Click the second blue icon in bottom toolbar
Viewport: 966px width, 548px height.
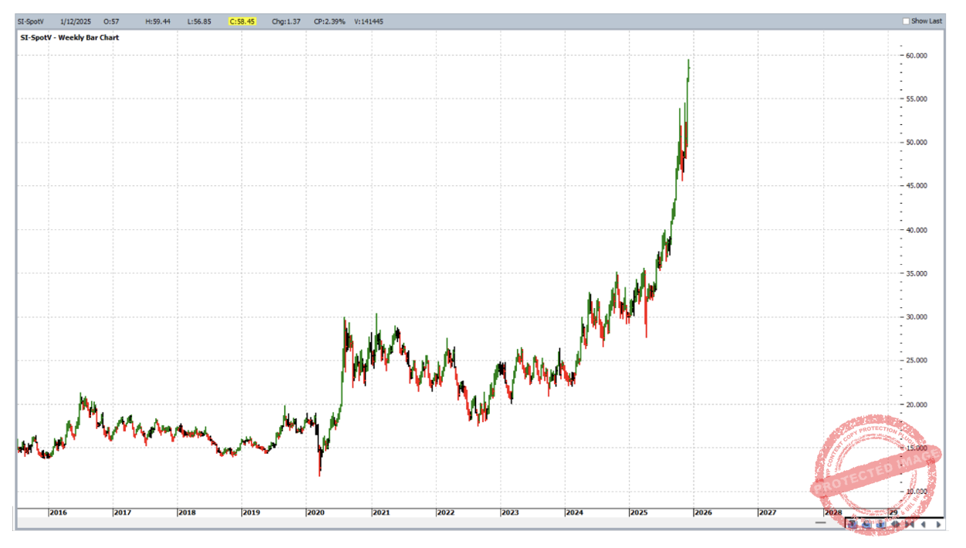(866, 524)
